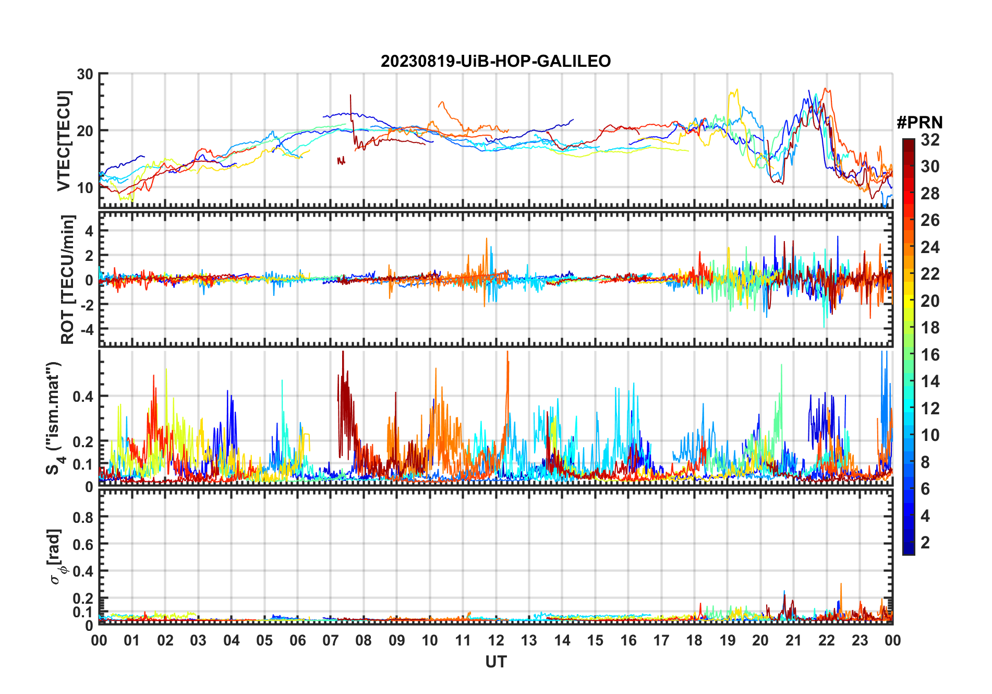This screenshot has height=694, width=992.
Task: Click colorbar tick label 26
Action: (x=930, y=220)
